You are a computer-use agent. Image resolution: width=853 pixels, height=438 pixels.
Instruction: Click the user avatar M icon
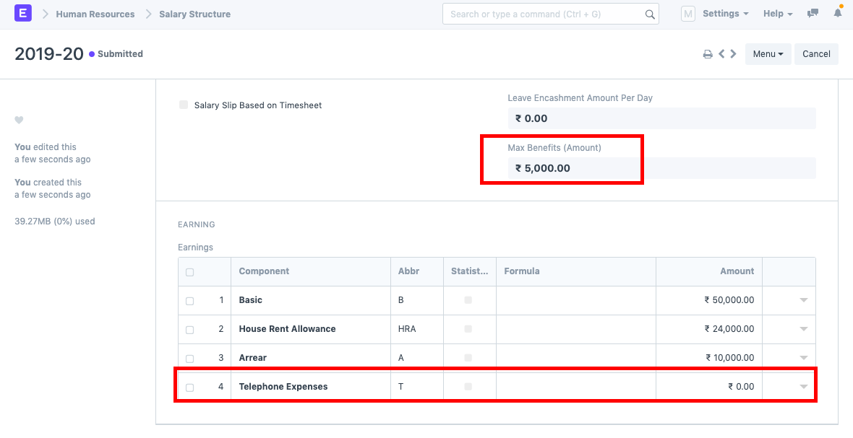688,14
